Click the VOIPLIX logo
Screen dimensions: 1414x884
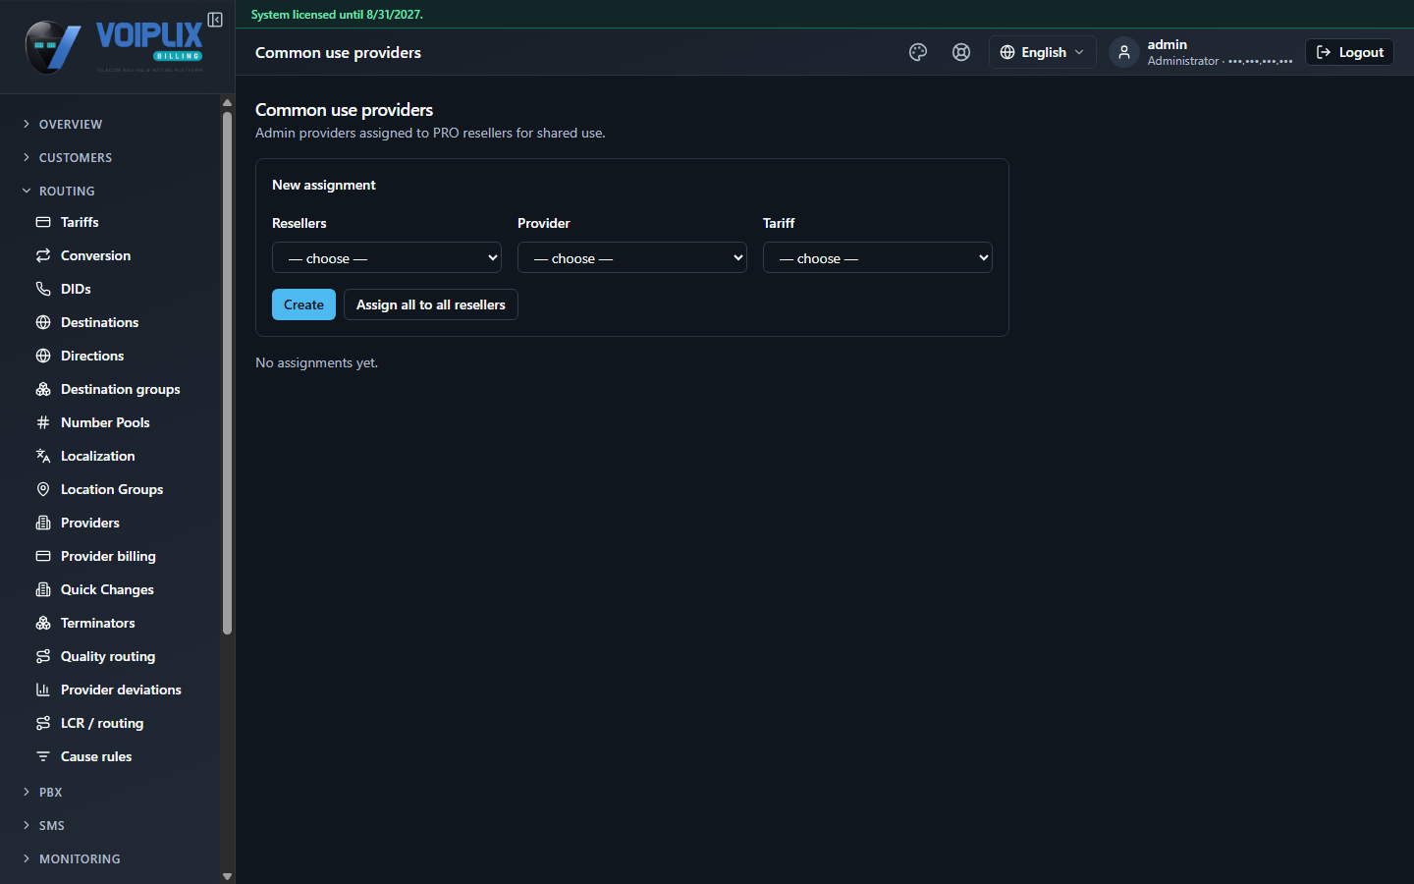coord(114,46)
